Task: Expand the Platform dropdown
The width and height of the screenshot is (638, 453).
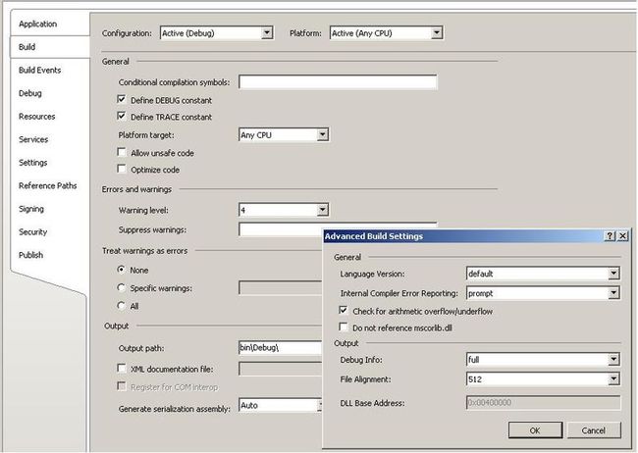Action: pyautogui.click(x=437, y=33)
